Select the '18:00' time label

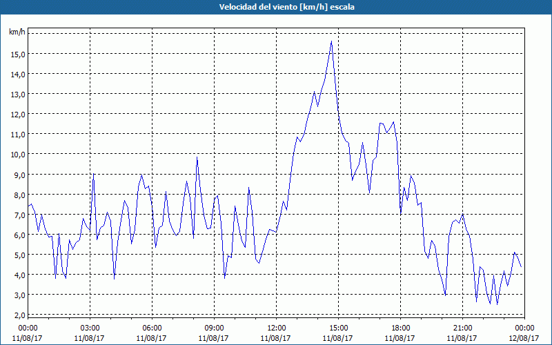(401, 328)
